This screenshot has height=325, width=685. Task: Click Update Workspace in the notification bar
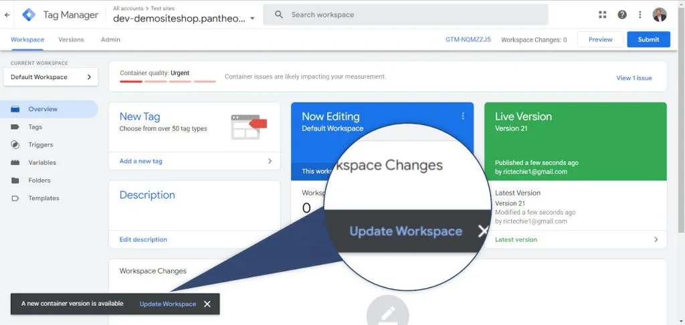tap(168, 304)
